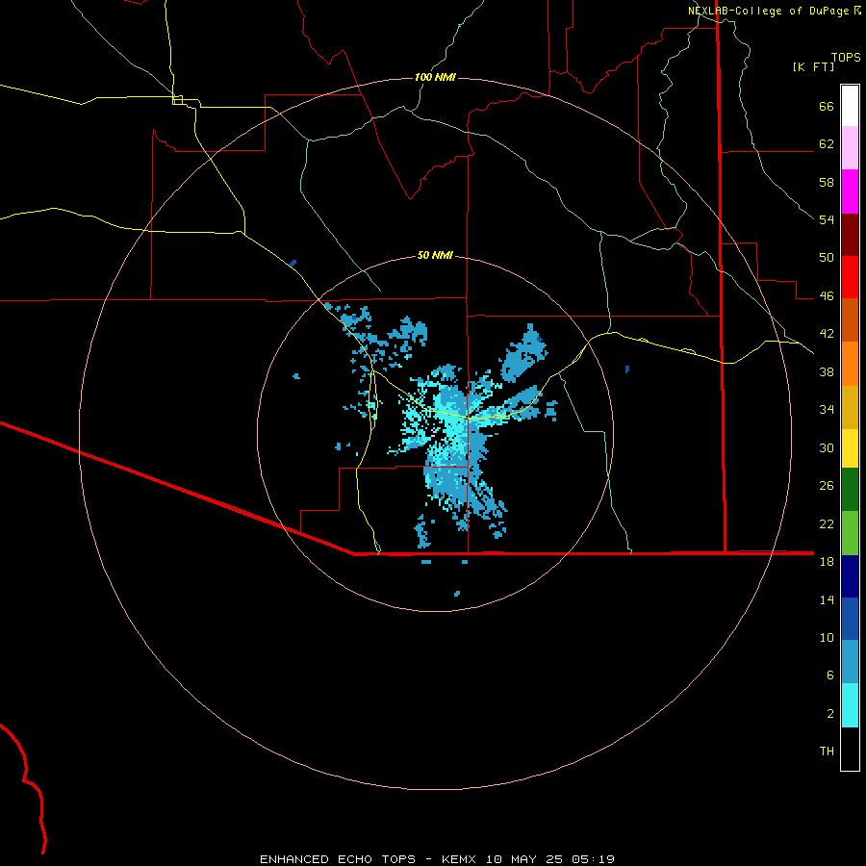Click the white 66 kft color swatch

850,106
